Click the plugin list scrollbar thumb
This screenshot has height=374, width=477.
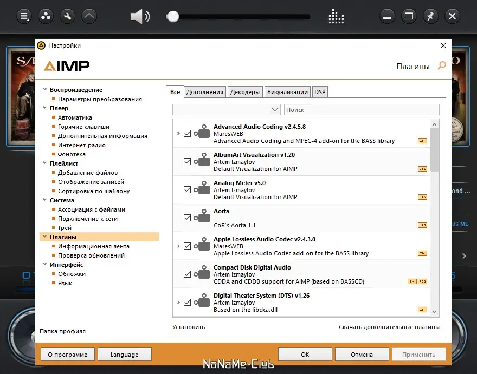434,149
